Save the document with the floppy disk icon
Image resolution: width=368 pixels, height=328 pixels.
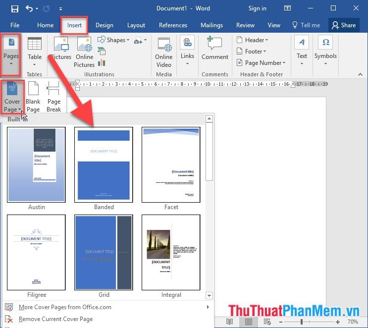(14, 9)
